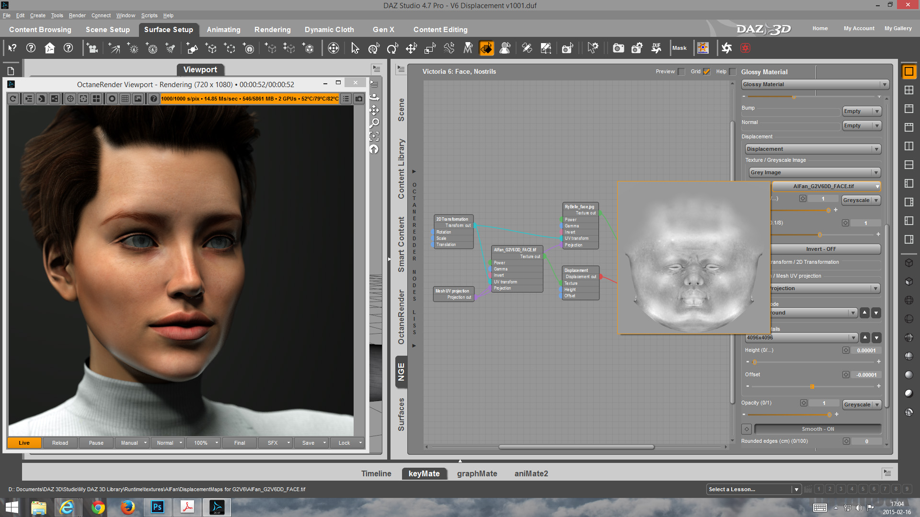
Task: Adjust the Offset slider handle
Action: [812, 386]
